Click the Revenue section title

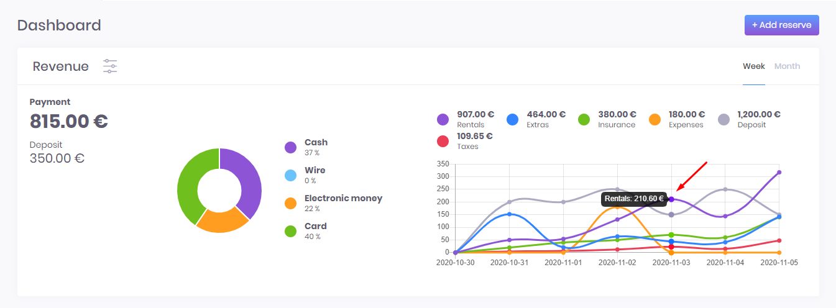tap(61, 66)
